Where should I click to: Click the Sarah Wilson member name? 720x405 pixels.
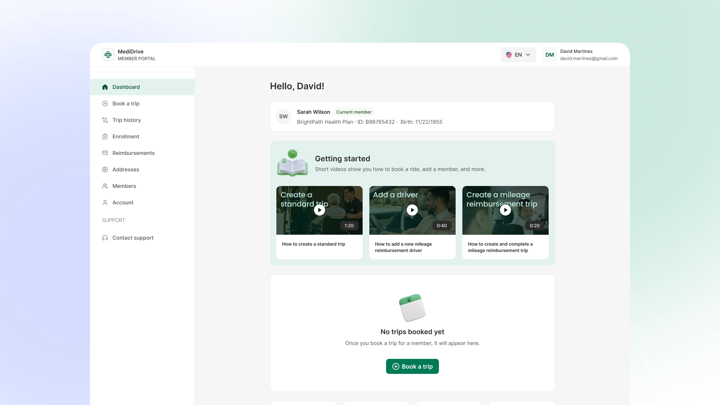313,112
